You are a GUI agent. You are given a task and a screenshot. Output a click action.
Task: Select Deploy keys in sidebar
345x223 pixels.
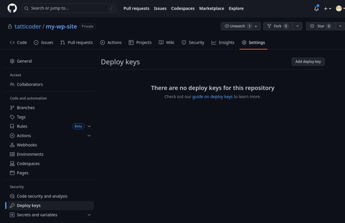click(51, 205)
